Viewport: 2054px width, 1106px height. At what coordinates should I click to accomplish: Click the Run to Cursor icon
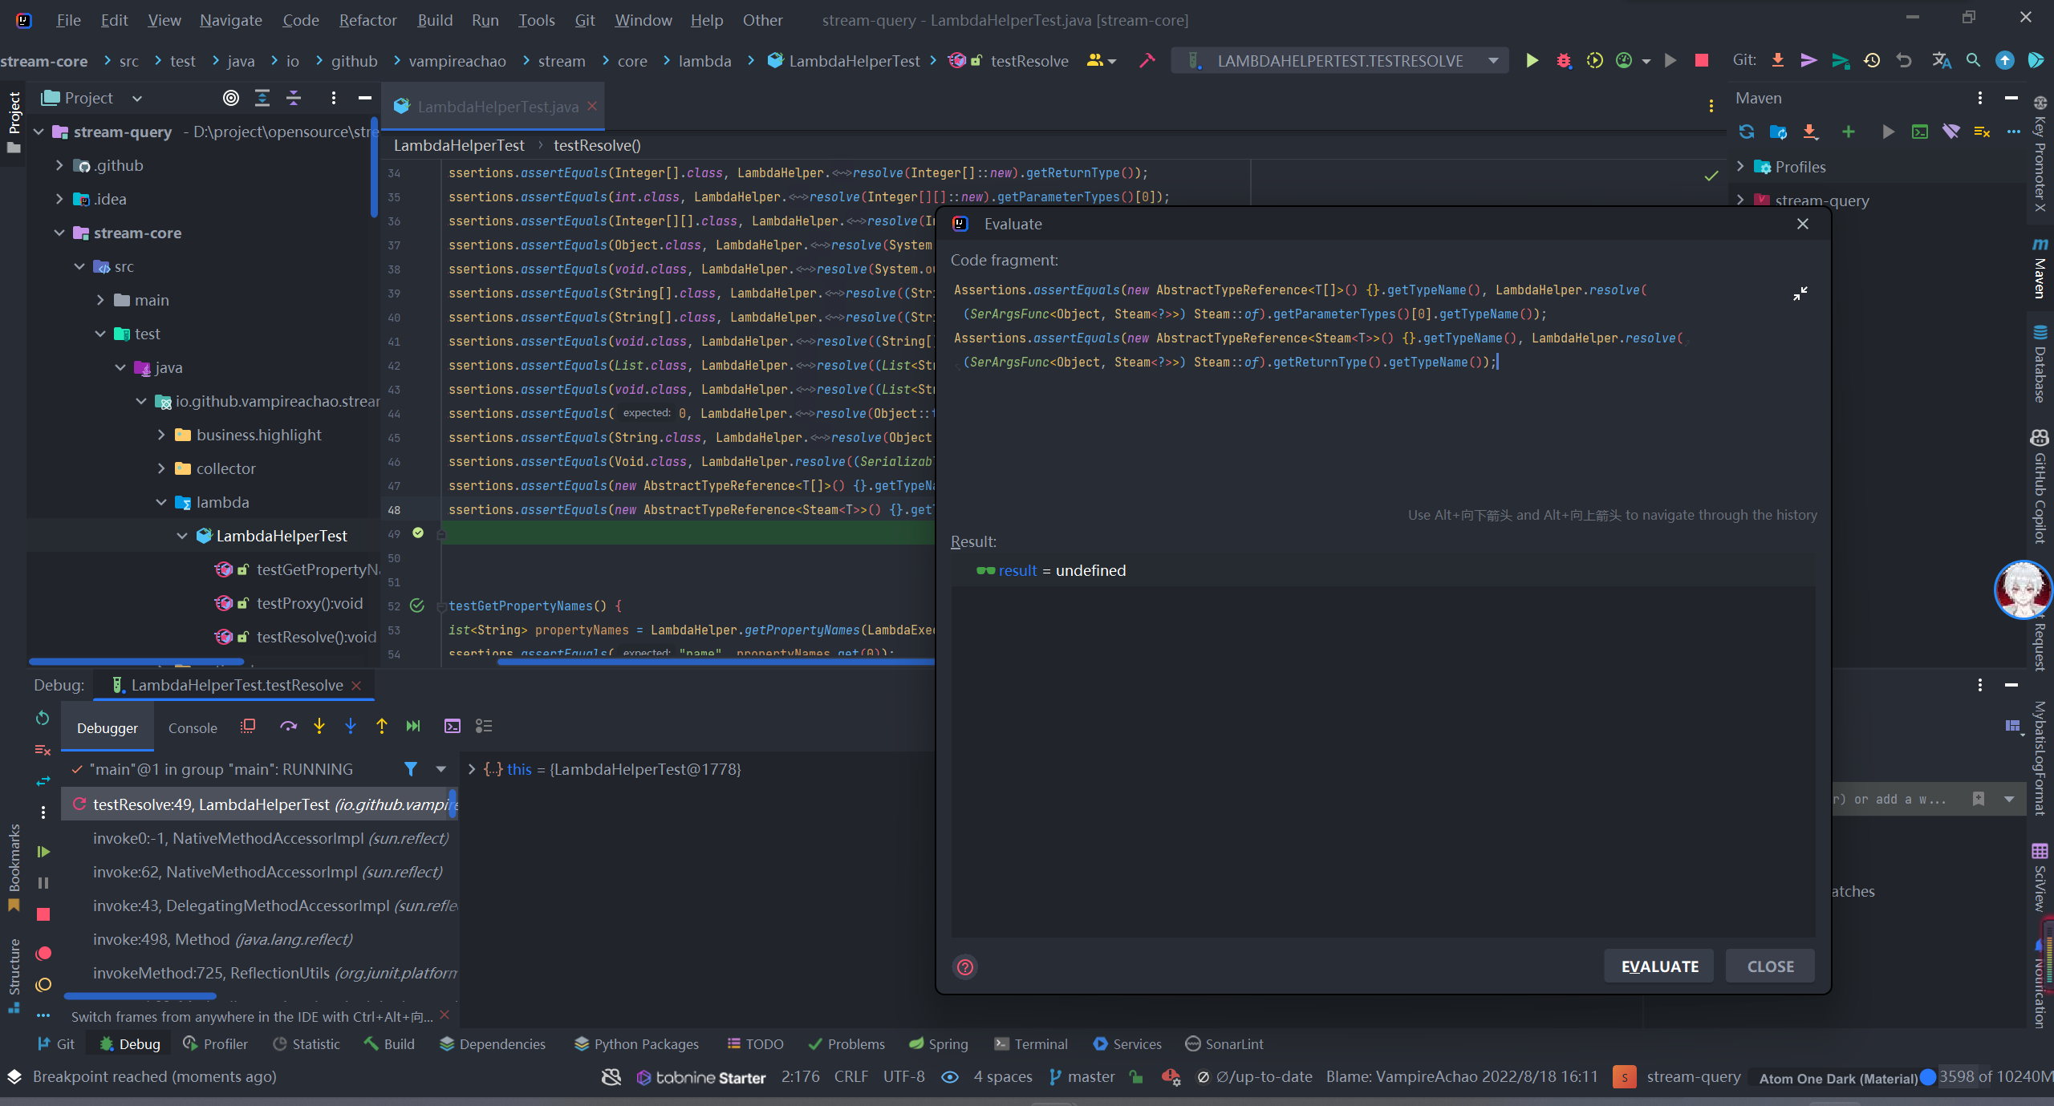click(x=413, y=727)
